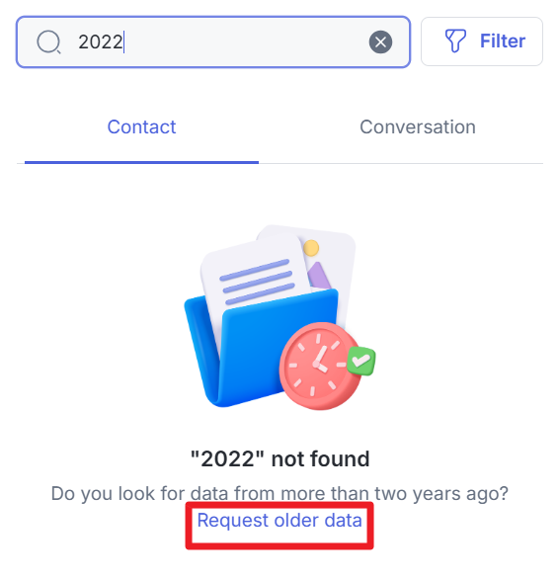Click the Filter label text
This screenshot has height=578, width=559.
(503, 41)
